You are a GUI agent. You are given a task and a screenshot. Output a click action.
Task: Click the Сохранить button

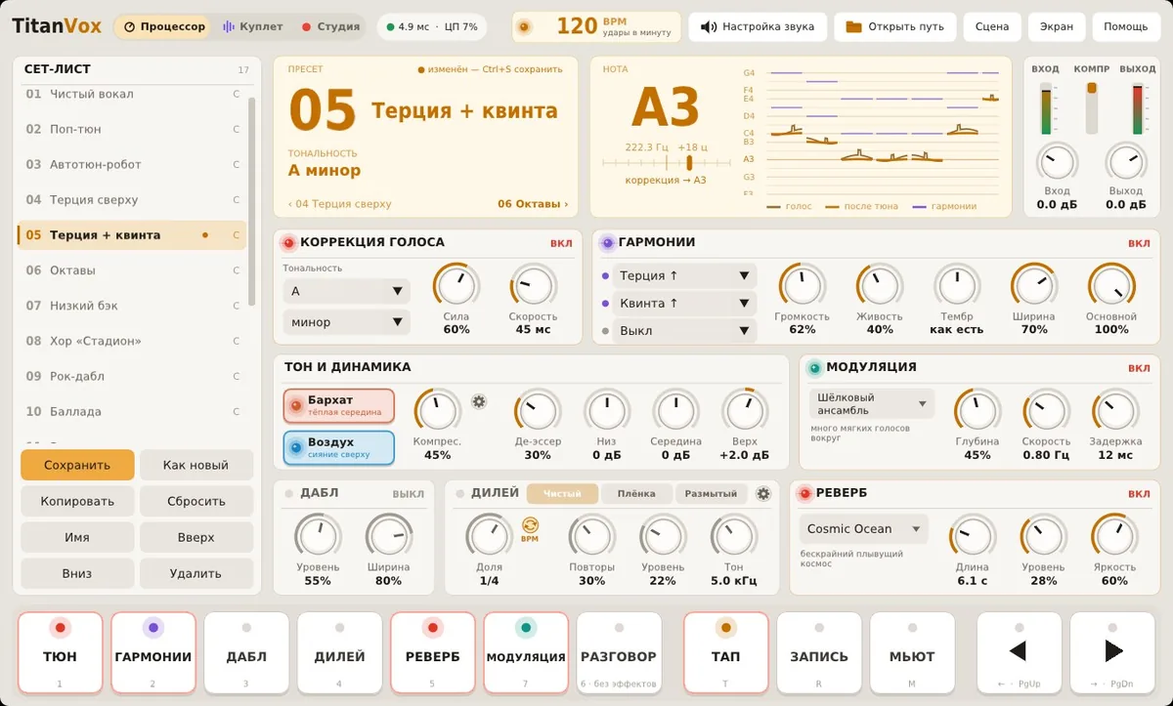click(x=77, y=465)
